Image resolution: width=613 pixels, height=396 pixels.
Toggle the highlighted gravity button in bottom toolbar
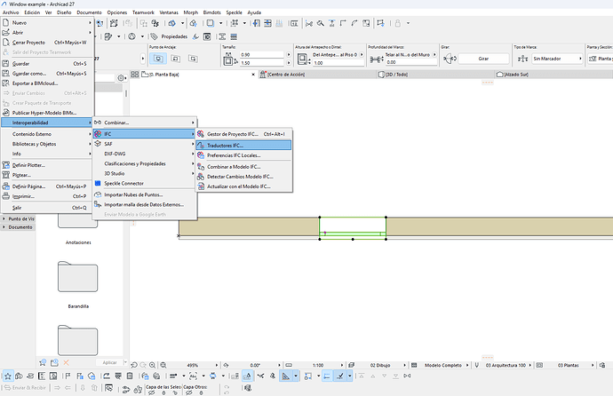(x=247, y=376)
